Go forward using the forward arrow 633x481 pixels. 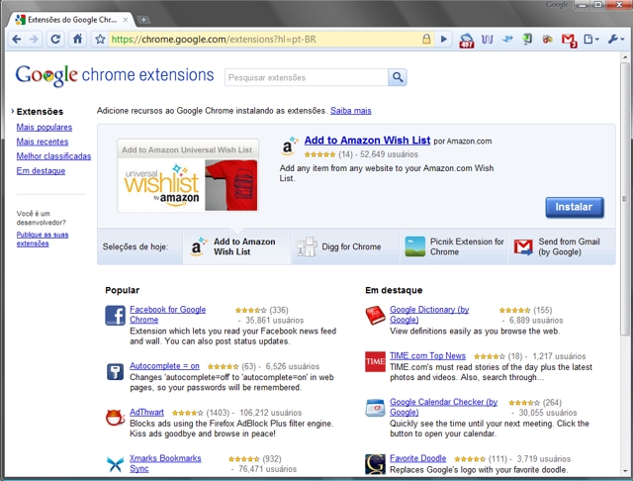(x=34, y=40)
